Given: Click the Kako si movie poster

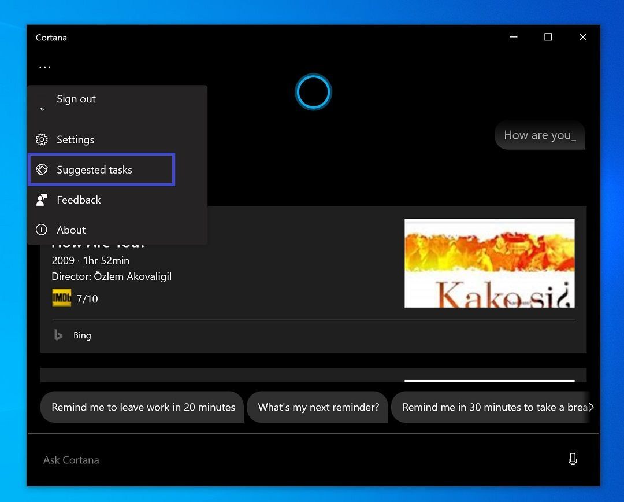Looking at the screenshot, I should (x=489, y=263).
